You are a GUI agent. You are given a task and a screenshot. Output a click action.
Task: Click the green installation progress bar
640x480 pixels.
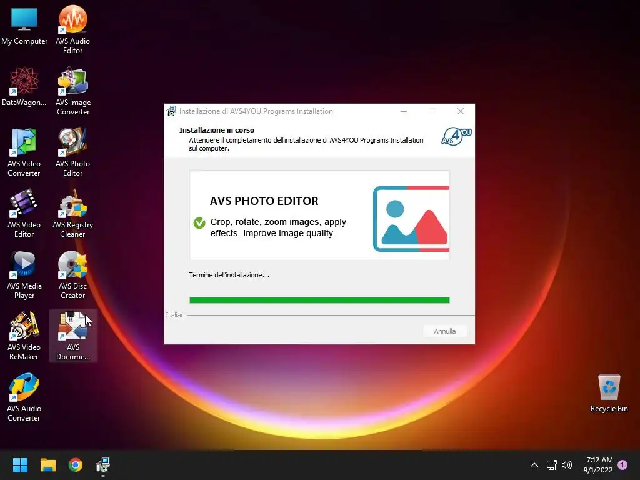[319, 301]
